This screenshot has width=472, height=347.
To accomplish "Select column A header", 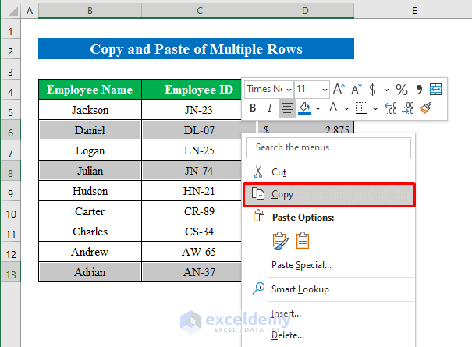I will coord(30,11).
